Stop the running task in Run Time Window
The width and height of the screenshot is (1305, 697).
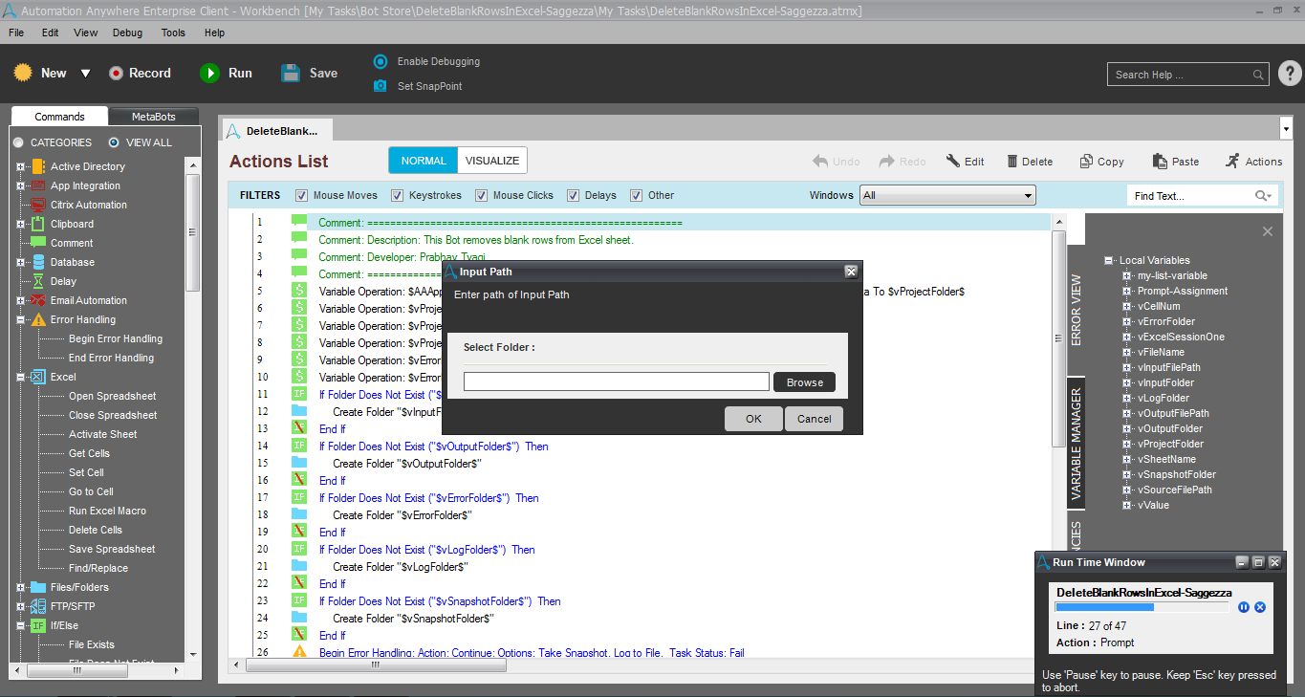pos(1260,607)
